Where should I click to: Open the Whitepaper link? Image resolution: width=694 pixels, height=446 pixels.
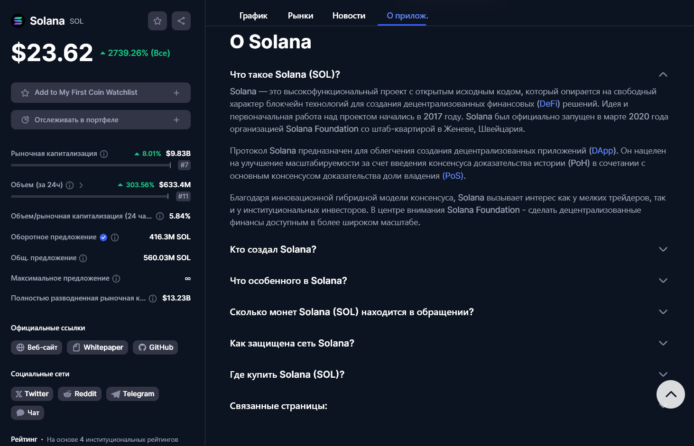[x=97, y=347]
